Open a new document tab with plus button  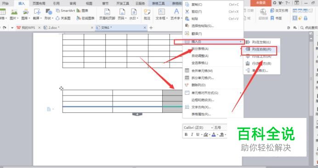151,28
